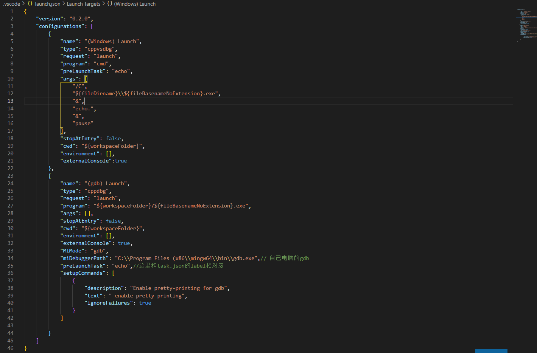Open the .vscode folder breadcrumb
The width and height of the screenshot is (537, 353).
[x=12, y=4]
